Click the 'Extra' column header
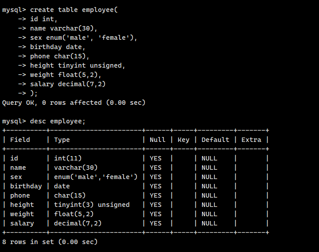This screenshot has height=252, width=319. [x=251, y=140]
